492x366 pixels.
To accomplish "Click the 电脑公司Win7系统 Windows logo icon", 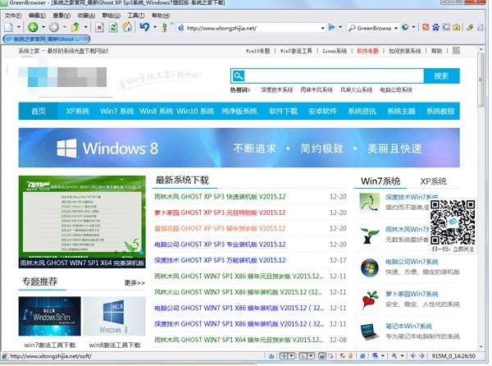I will pos(369,268).
